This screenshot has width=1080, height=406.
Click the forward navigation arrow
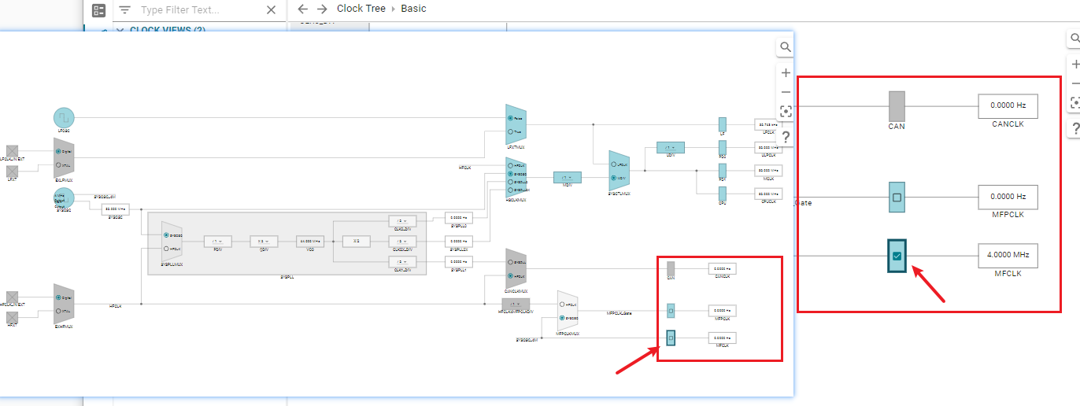click(x=321, y=9)
